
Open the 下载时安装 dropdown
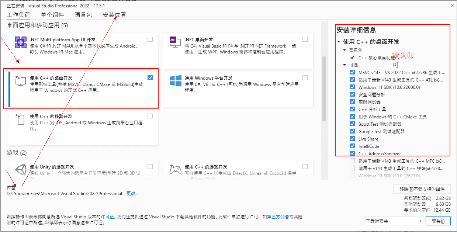click(x=393, y=221)
